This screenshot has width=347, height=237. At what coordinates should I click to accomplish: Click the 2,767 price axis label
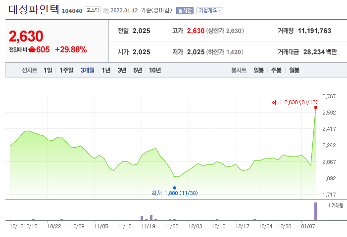click(329, 96)
